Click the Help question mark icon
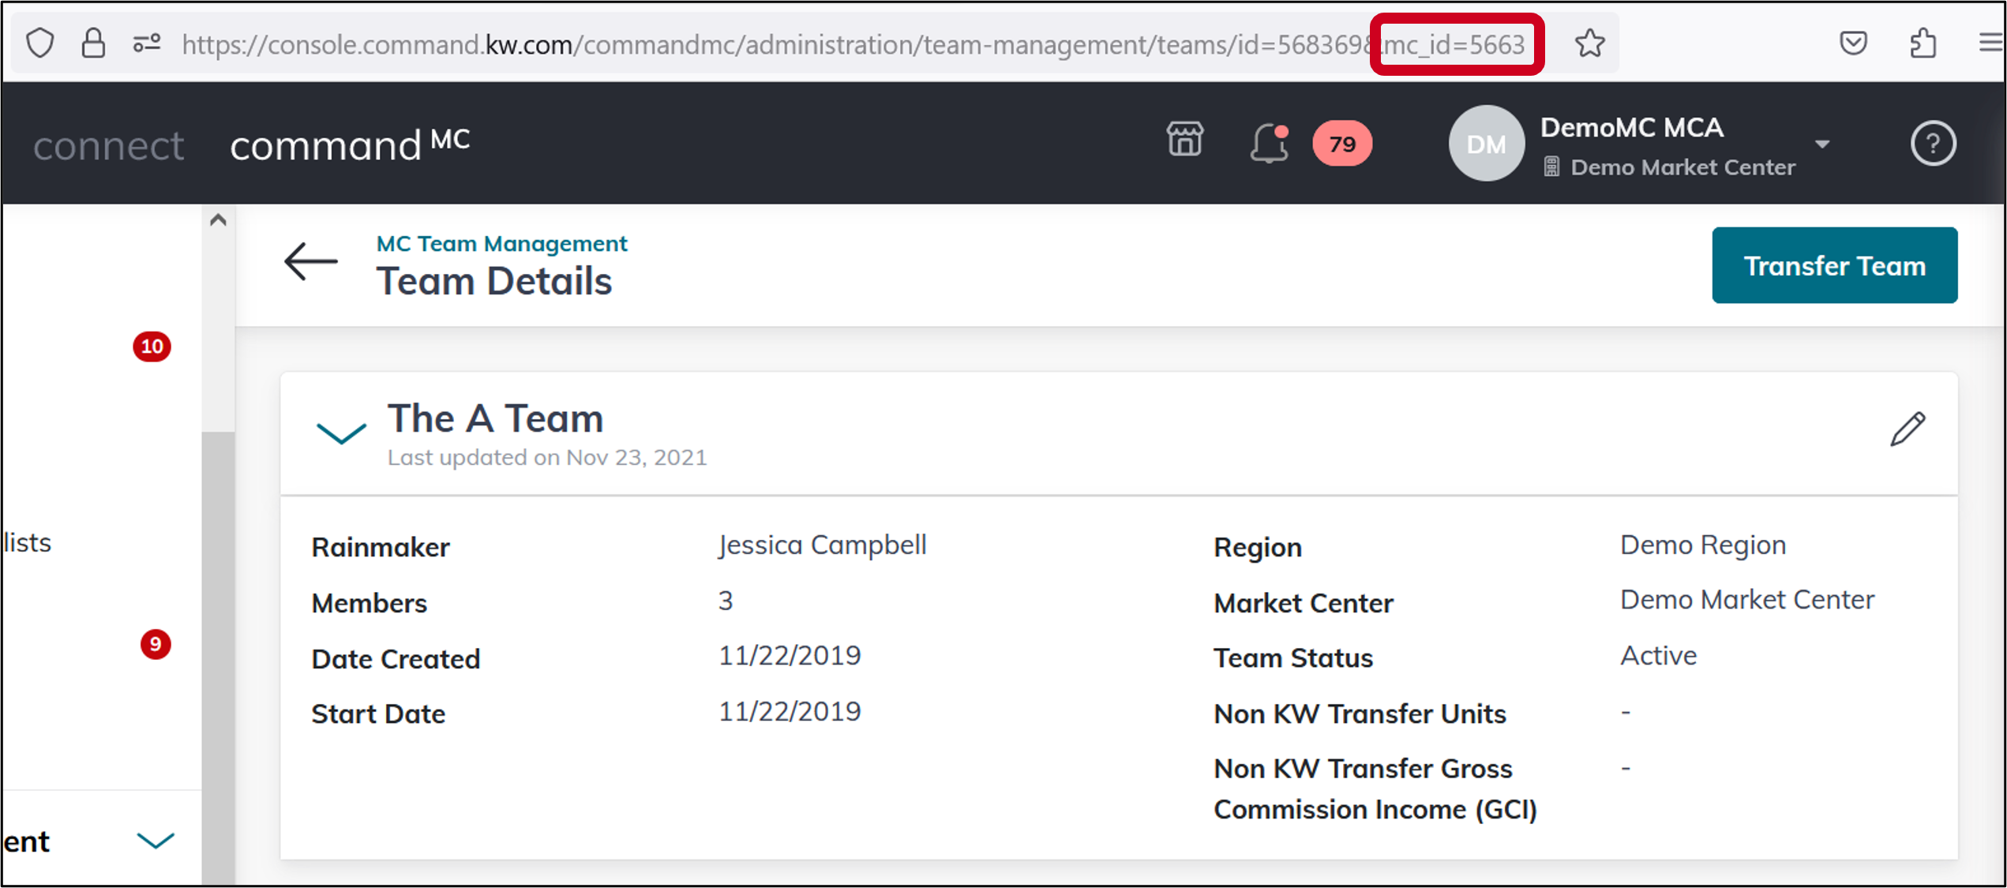 tap(1932, 143)
